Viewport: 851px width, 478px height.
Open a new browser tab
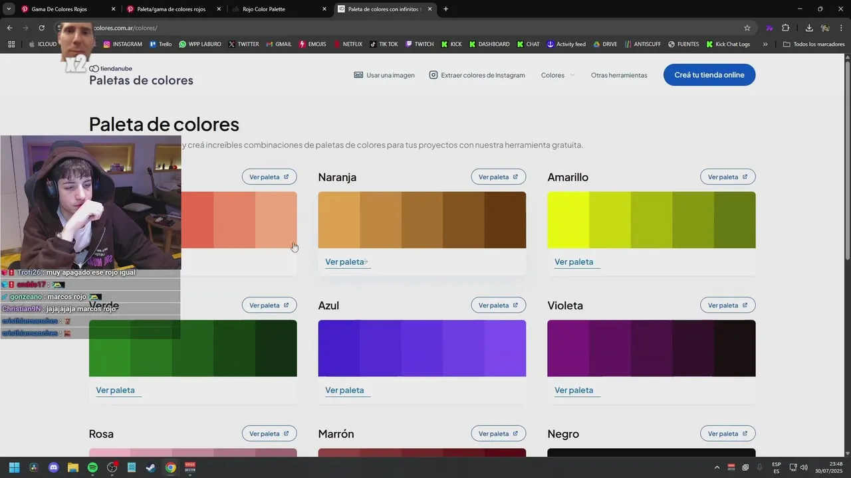click(445, 9)
